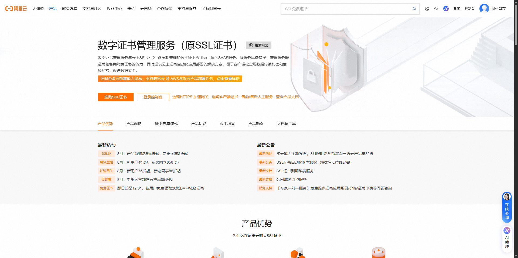Click the 选购SSL证书 button
The width and height of the screenshot is (518, 258).
tap(116, 97)
